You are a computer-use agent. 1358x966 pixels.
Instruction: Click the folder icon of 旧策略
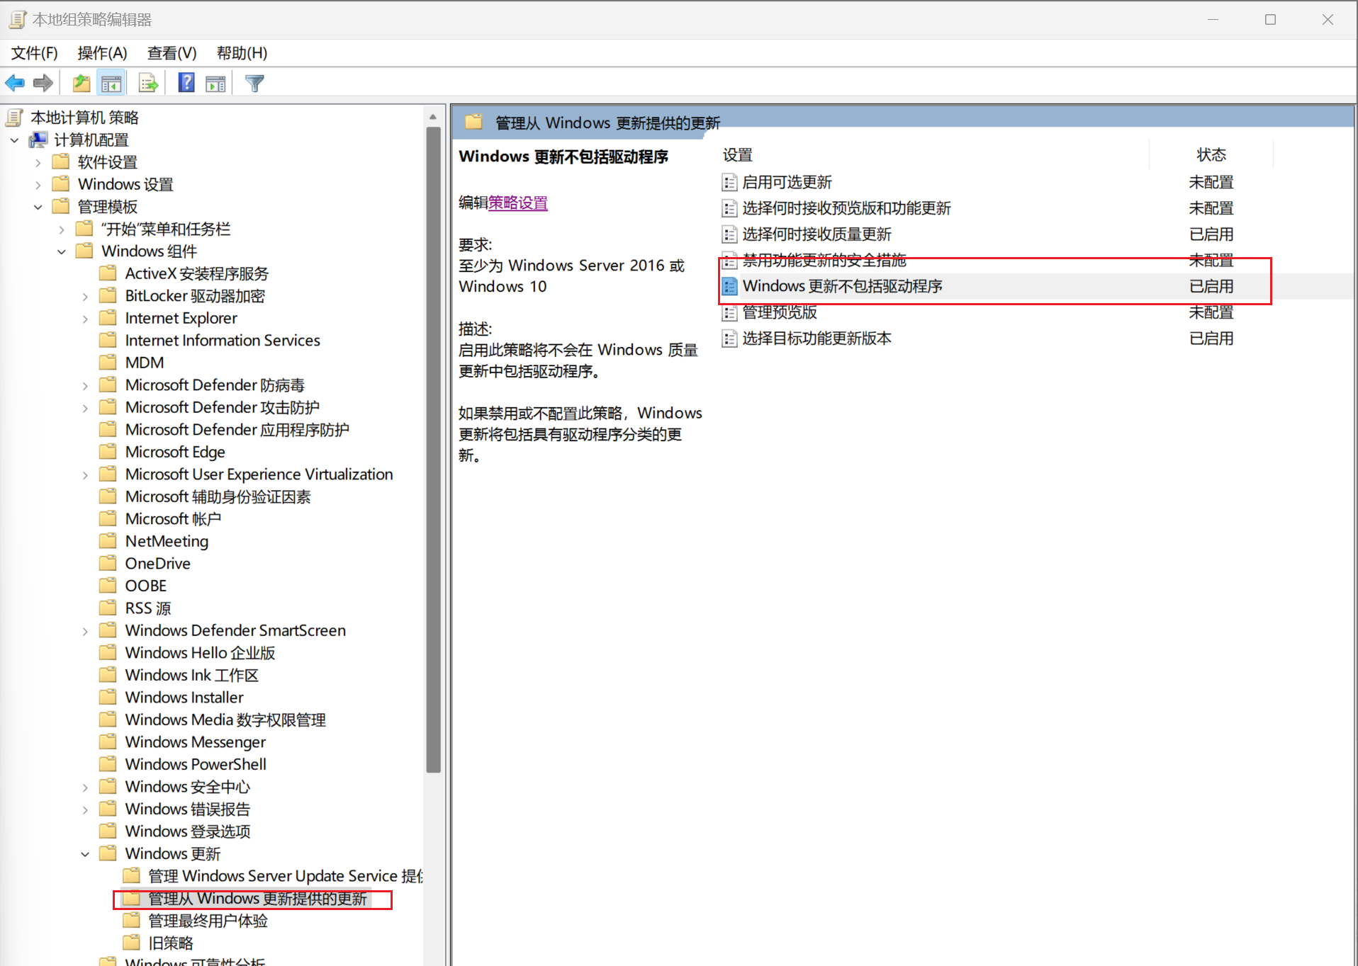tap(131, 943)
